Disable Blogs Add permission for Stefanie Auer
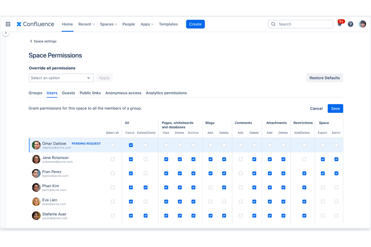This screenshot has height=247, width=371. point(210,215)
